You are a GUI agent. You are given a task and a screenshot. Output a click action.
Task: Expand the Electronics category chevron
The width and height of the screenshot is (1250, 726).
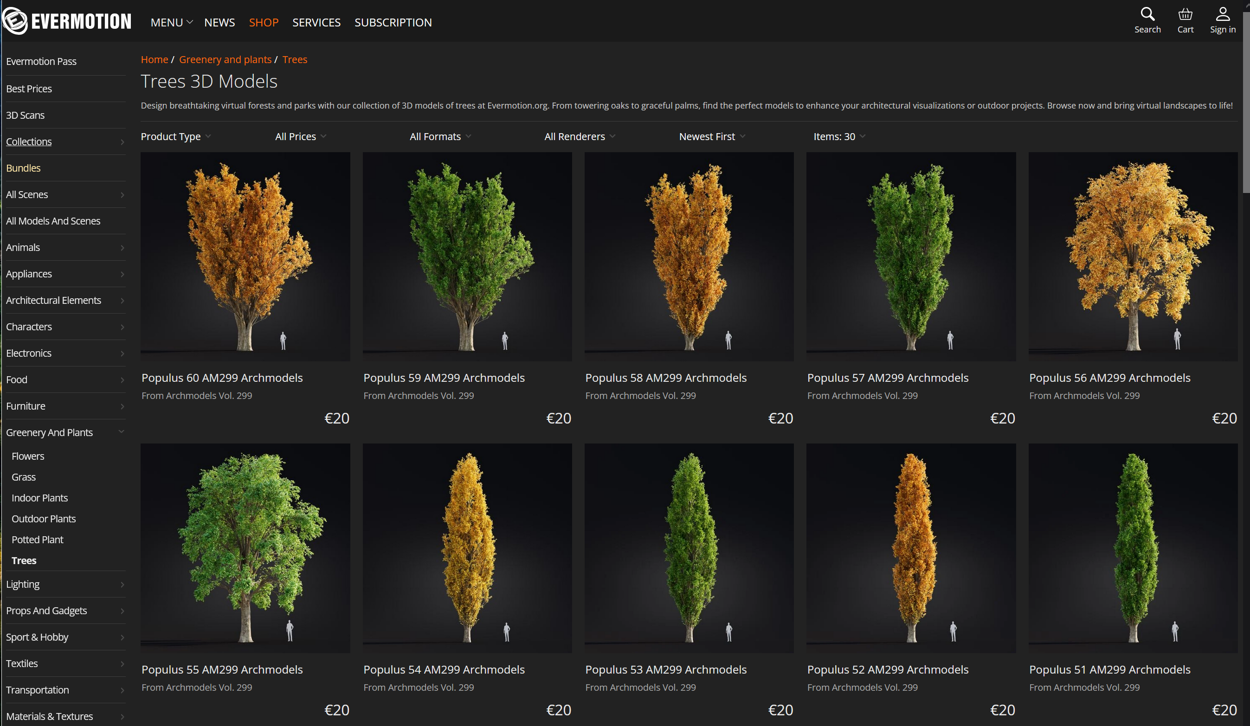[x=122, y=353]
